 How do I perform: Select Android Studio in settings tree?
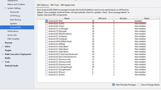[x=12, y=65]
